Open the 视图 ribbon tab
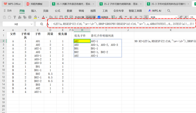 pyautogui.click(x=93, y=11)
